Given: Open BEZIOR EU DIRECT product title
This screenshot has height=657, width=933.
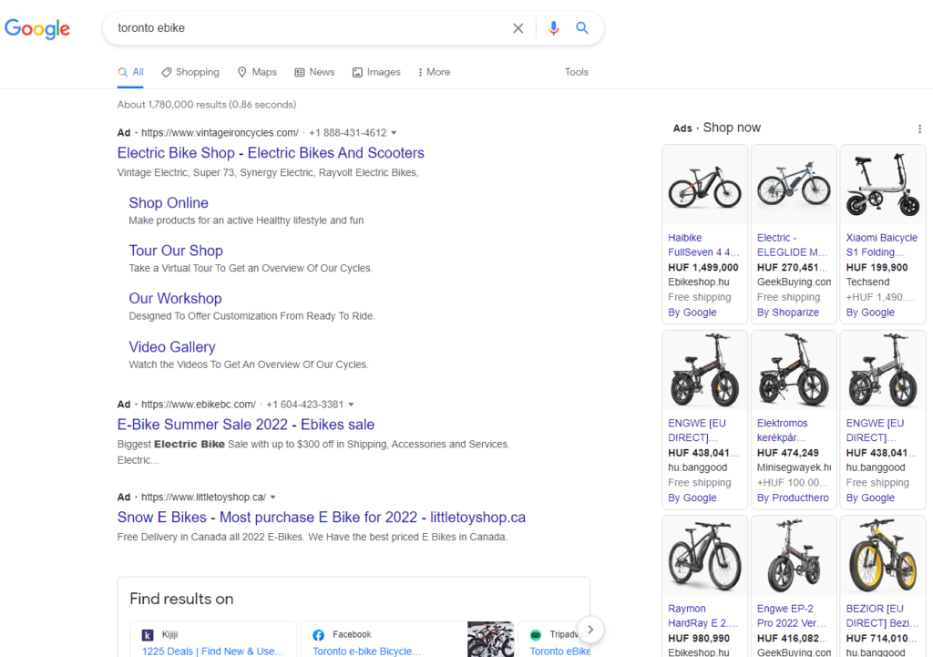Looking at the screenshot, I should tap(882, 616).
